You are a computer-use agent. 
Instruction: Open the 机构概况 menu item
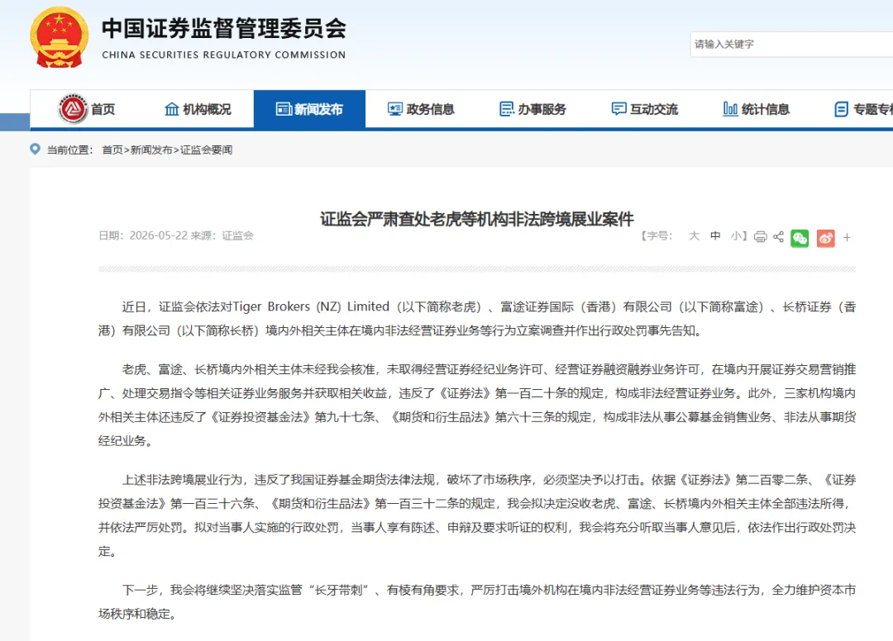[198, 109]
